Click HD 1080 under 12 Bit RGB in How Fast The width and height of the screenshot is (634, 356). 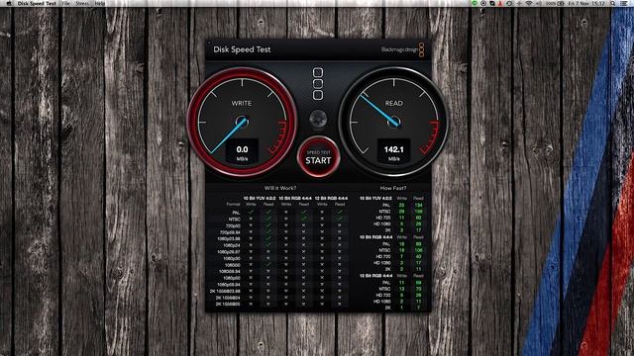[x=382, y=301]
